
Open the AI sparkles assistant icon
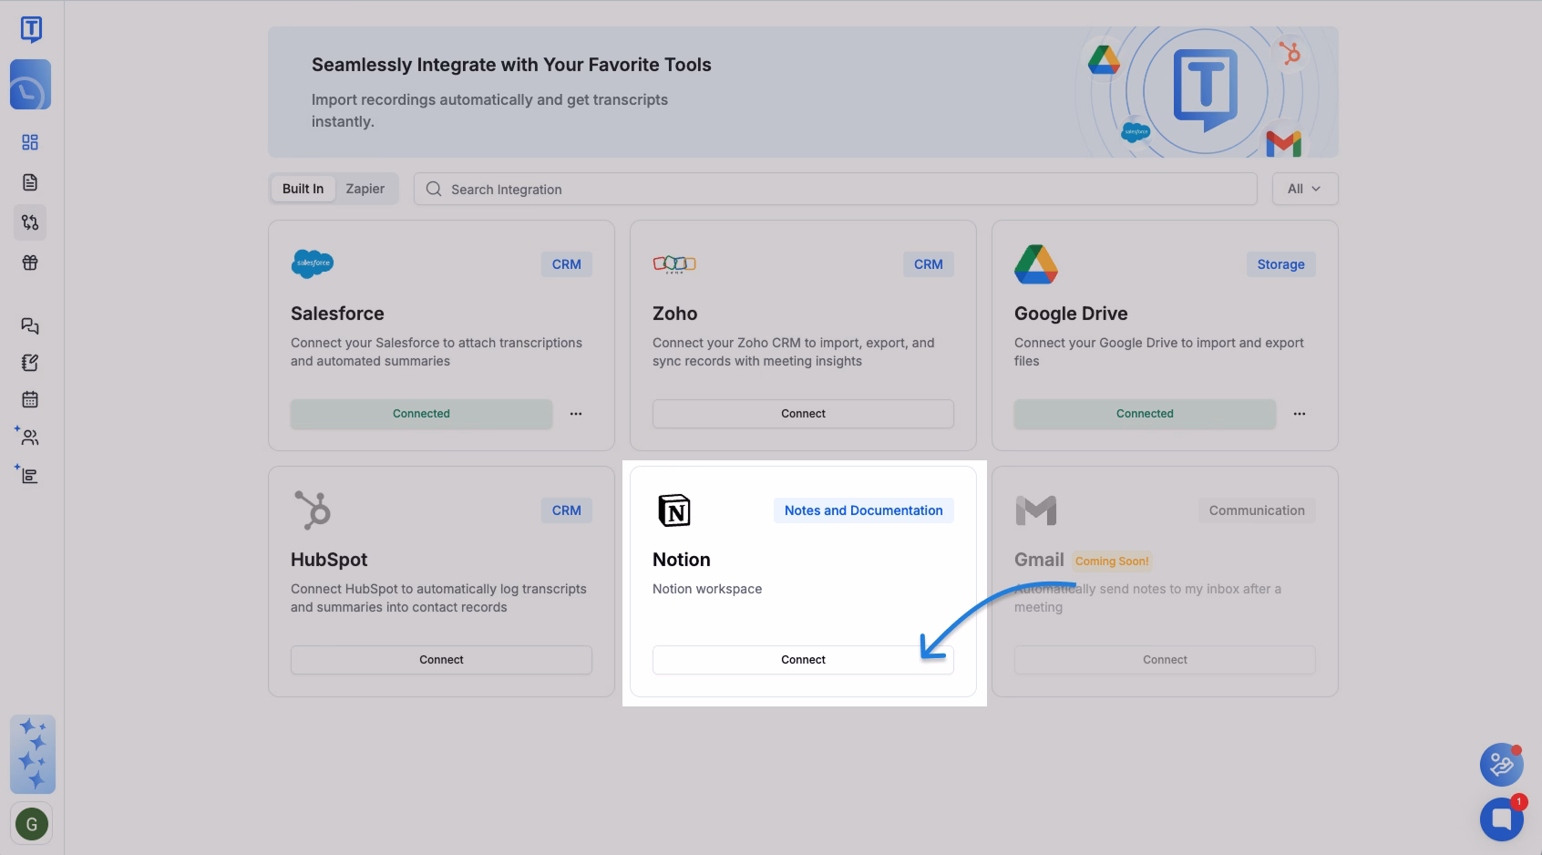click(32, 755)
